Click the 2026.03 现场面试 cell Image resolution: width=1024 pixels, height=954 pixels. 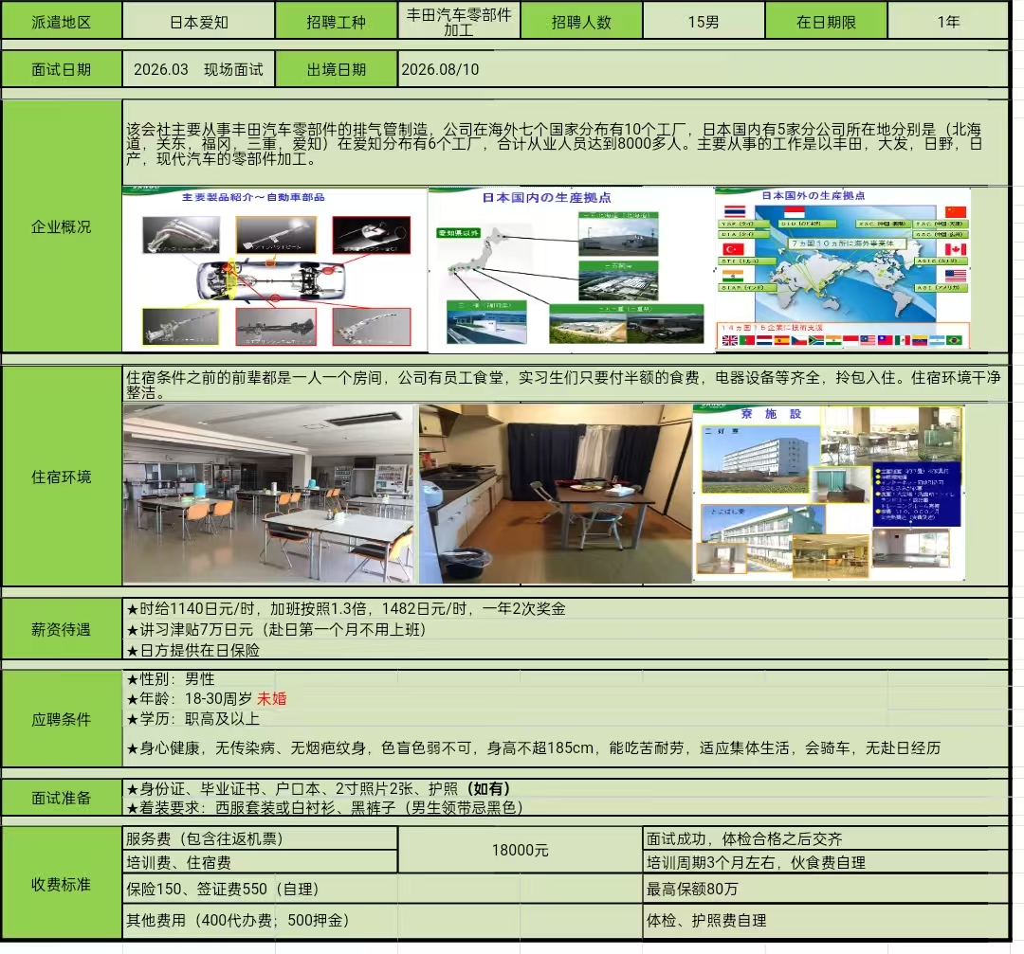(198, 69)
